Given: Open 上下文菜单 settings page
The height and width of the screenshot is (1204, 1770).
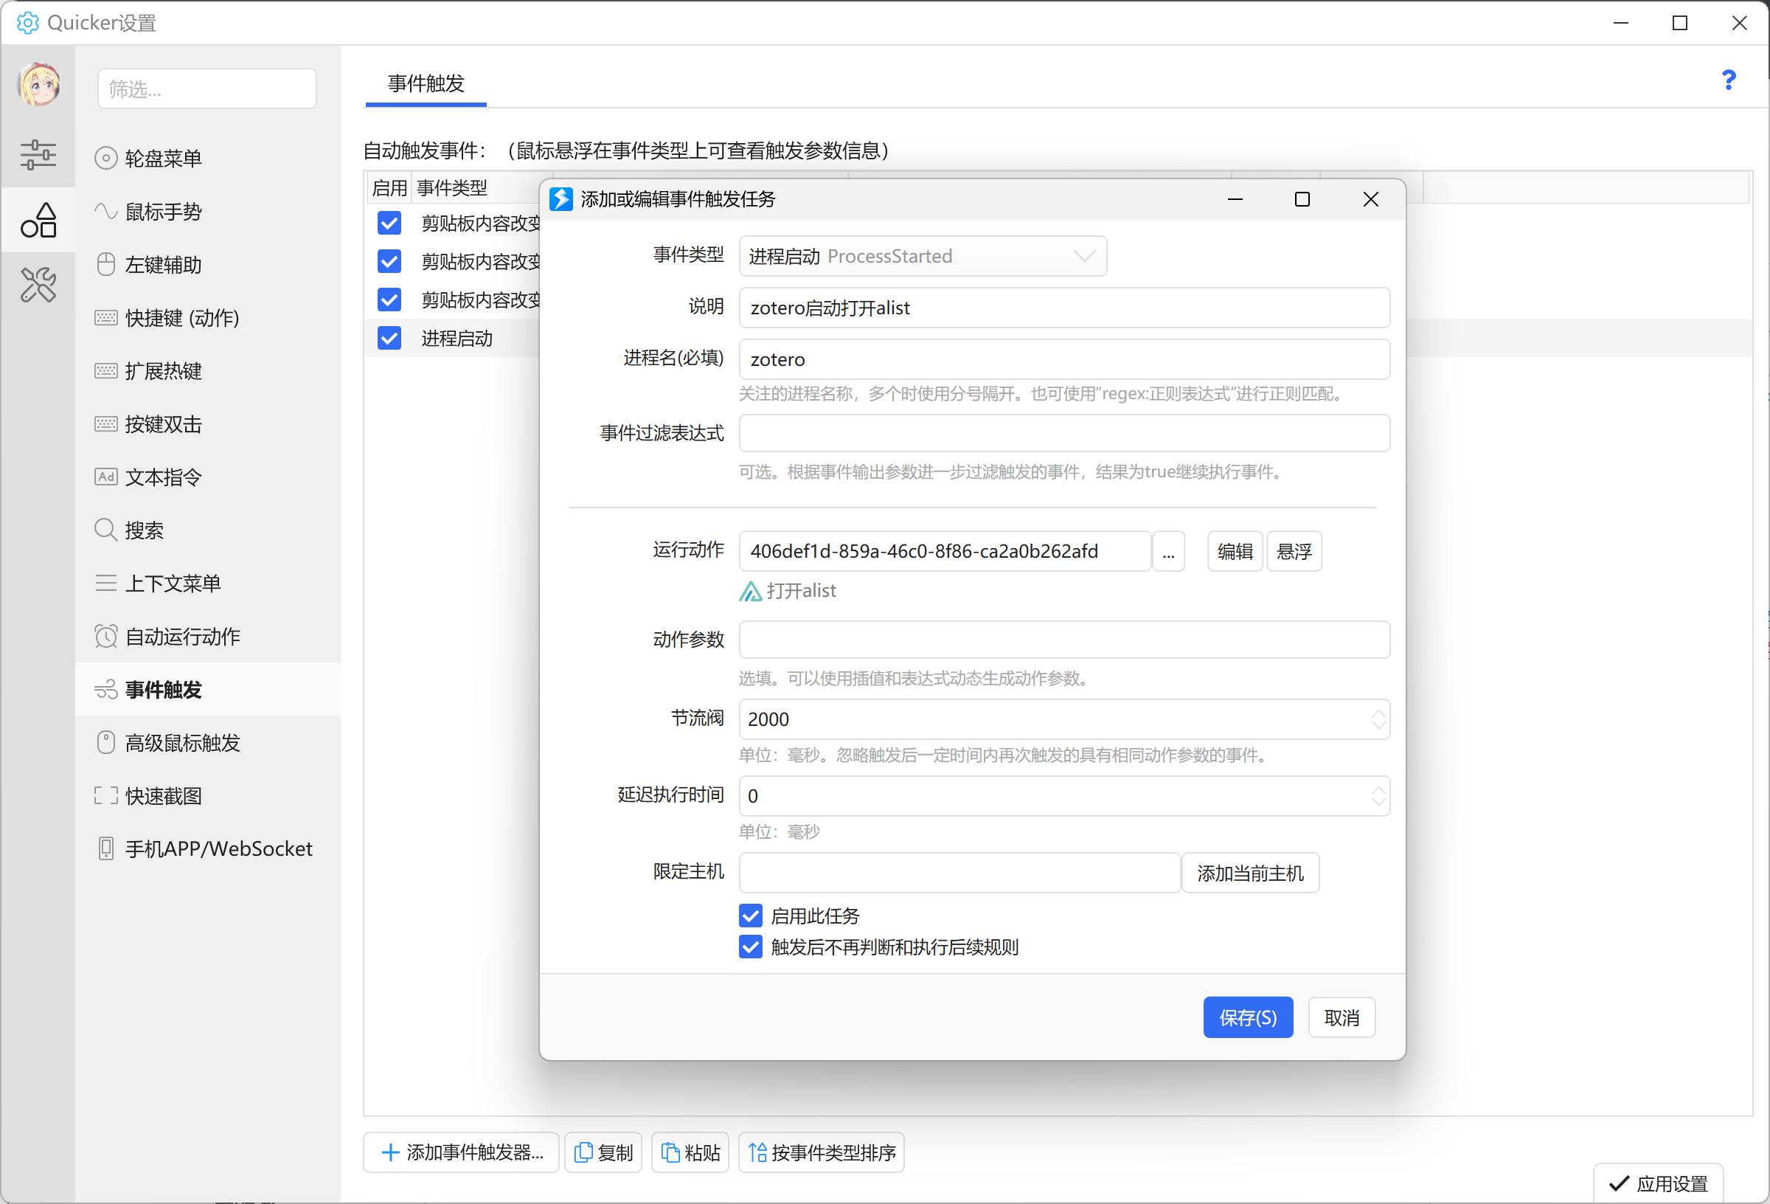Looking at the screenshot, I should [207, 584].
